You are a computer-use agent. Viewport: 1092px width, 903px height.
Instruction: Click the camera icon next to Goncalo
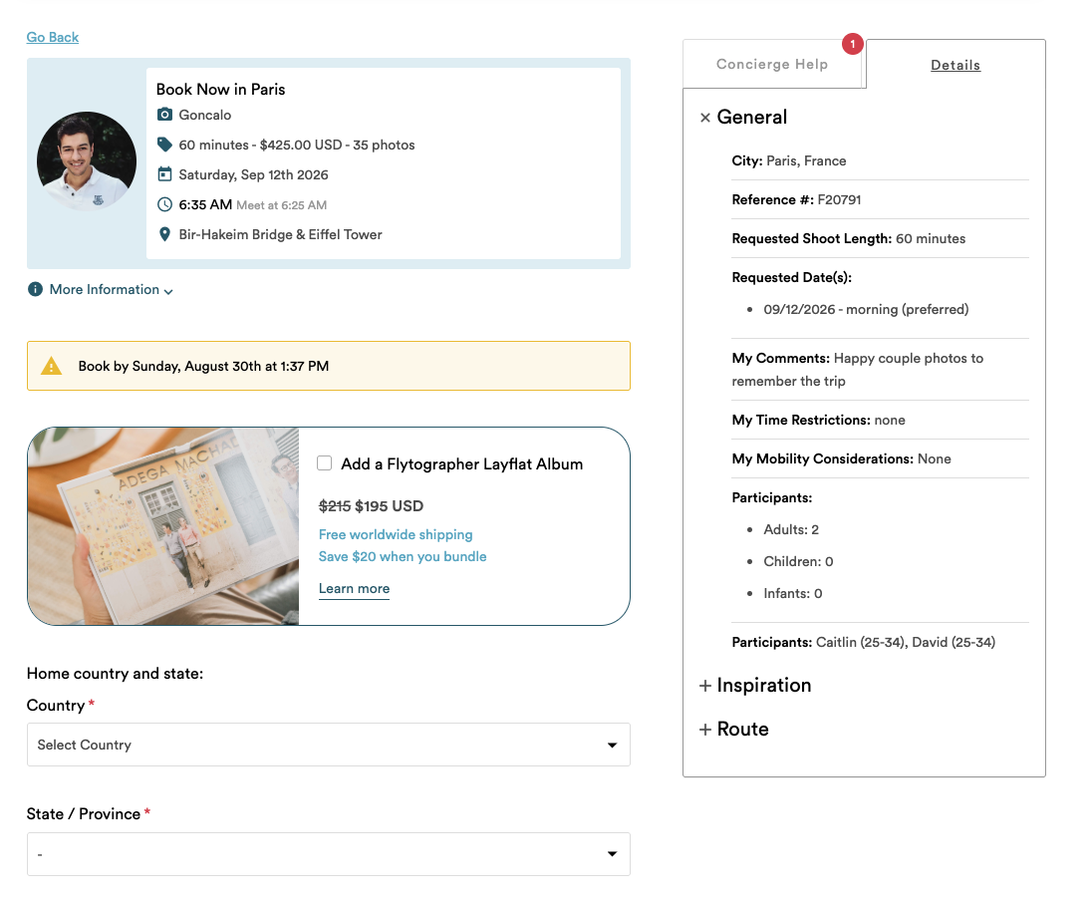click(x=164, y=115)
